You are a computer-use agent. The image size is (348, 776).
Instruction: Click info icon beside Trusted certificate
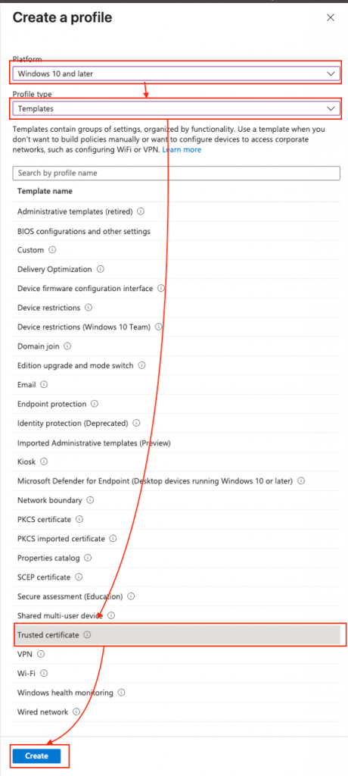click(x=87, y=634)
